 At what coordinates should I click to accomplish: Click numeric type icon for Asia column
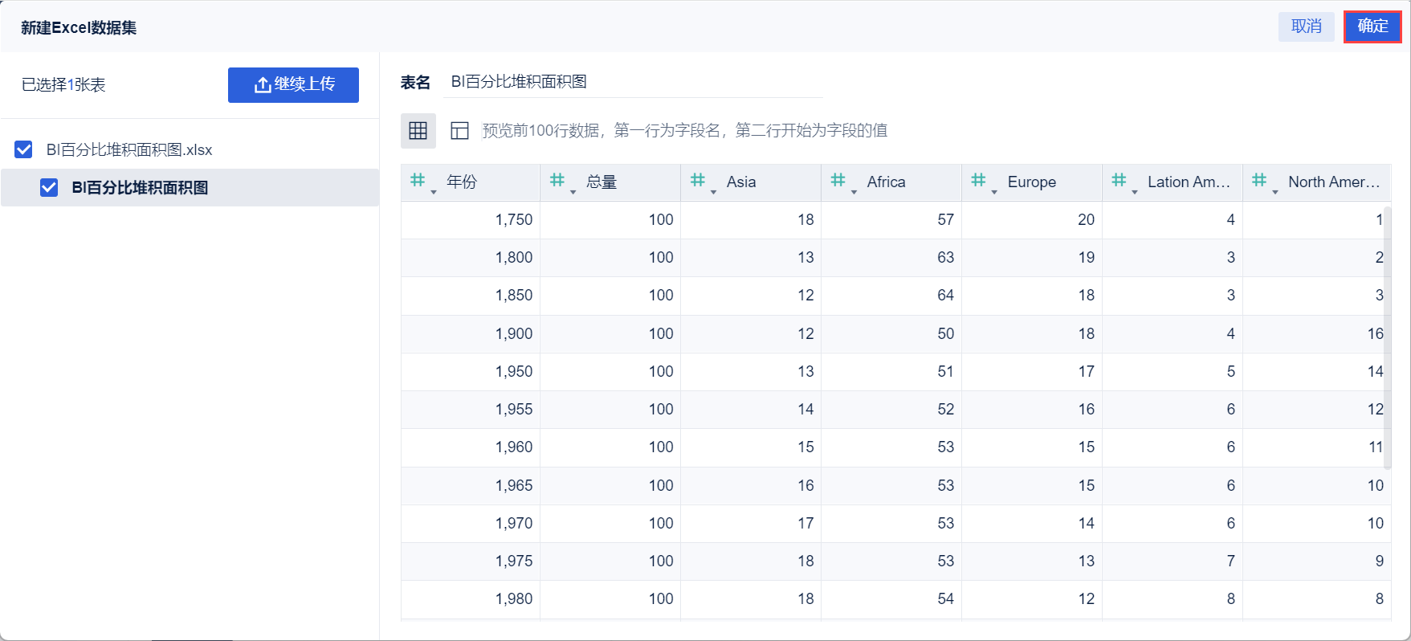pos(698,181)
